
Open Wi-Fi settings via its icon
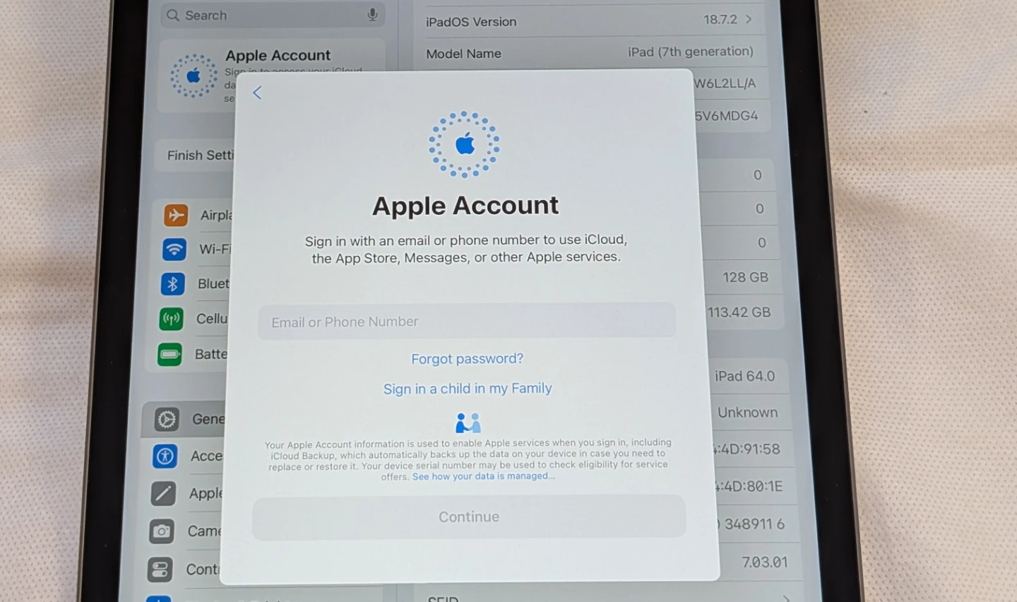pos(174,249)
